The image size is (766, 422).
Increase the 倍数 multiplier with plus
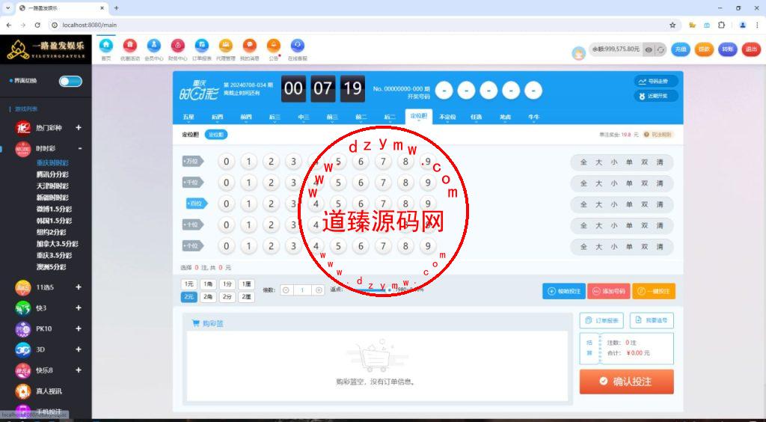319,290
